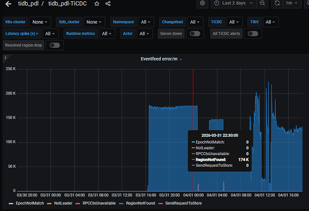Viewport: 309px width, 211px height.
Task: Toggle the Server down switch
Action: pyautogui.click(x=195, y=34)
